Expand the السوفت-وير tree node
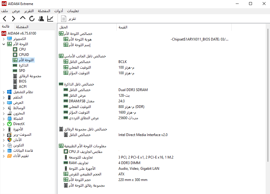This screenshot has height=194, width=270. (4, 135)
